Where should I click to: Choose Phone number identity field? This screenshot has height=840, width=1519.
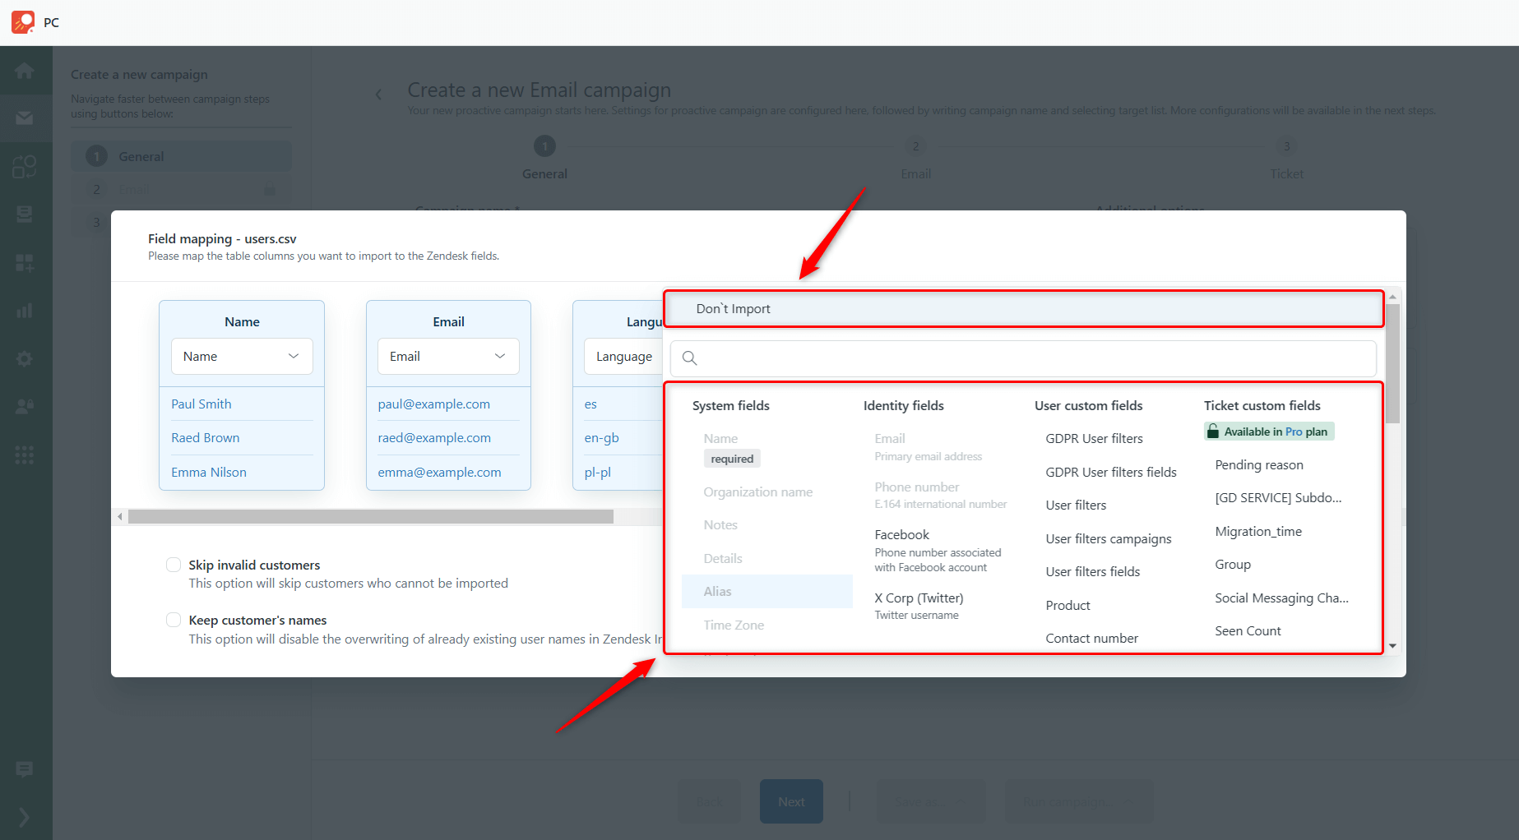pos(940,495)
